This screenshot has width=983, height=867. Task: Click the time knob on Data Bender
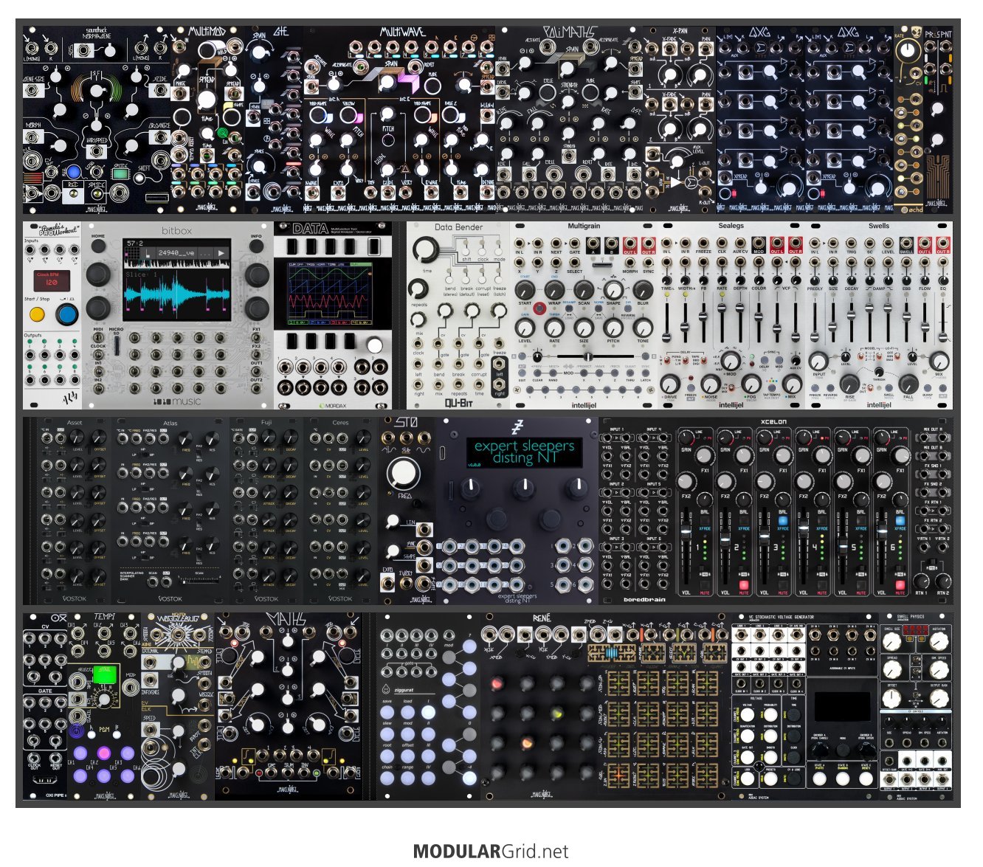(x=426, y=250)
